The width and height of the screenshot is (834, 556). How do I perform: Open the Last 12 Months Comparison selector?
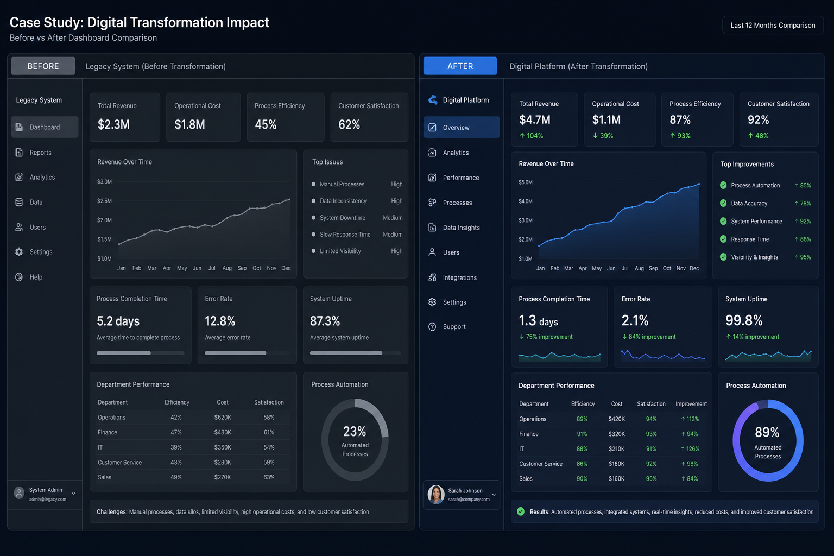click(773, 25)
